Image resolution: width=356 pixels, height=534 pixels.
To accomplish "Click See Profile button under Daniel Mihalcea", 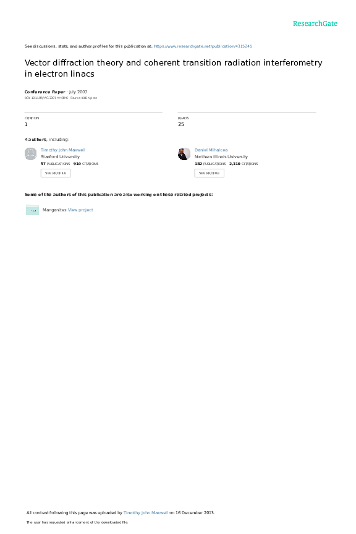I will pos(209,173).
